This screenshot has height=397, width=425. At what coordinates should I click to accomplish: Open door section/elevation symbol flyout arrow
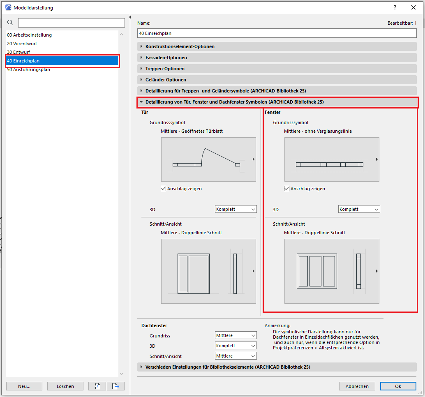[x=254, y=271]
